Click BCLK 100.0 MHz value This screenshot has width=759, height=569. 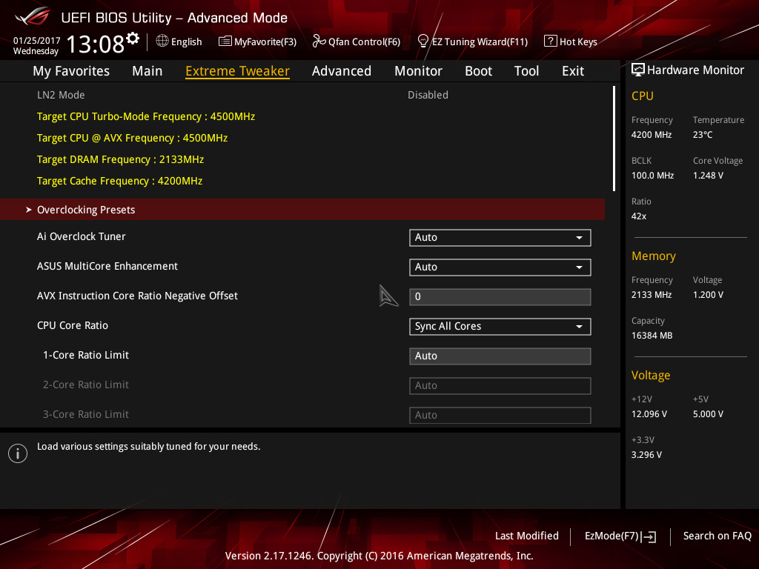(652, 176)
